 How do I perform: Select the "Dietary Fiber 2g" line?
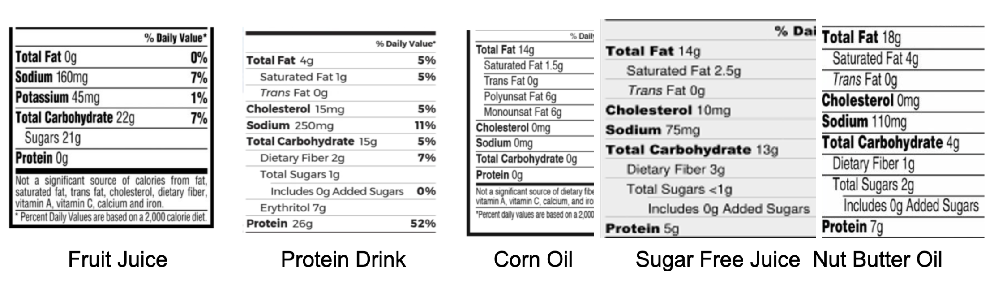click(x=302, y=158)
